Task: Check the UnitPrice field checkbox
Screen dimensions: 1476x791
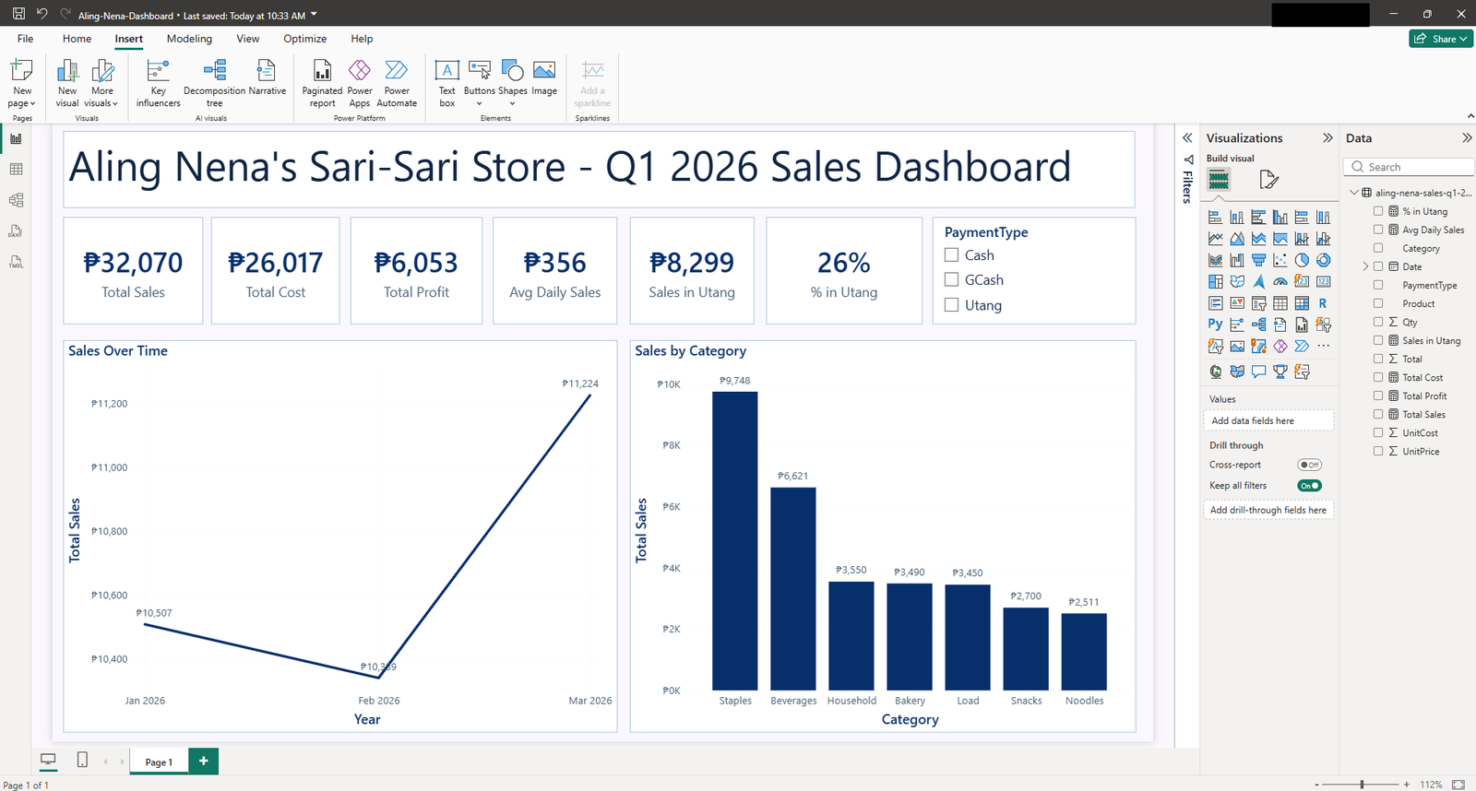Action: point(1378,451)
